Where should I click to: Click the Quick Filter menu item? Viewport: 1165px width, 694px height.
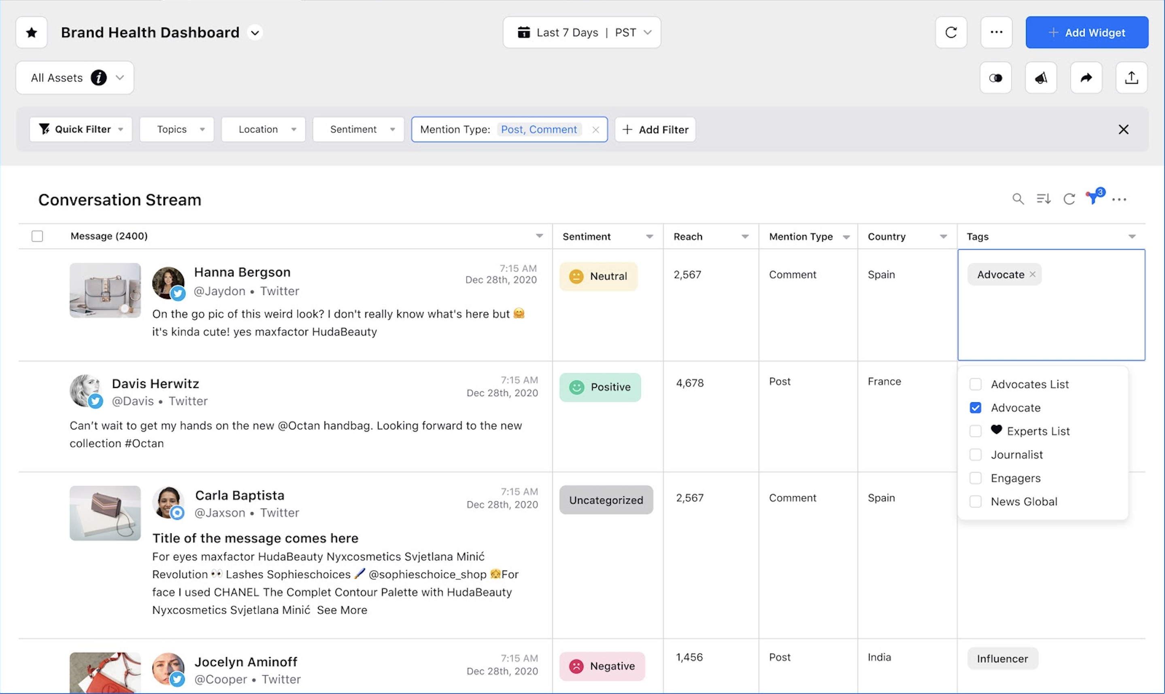coord(80,129)
